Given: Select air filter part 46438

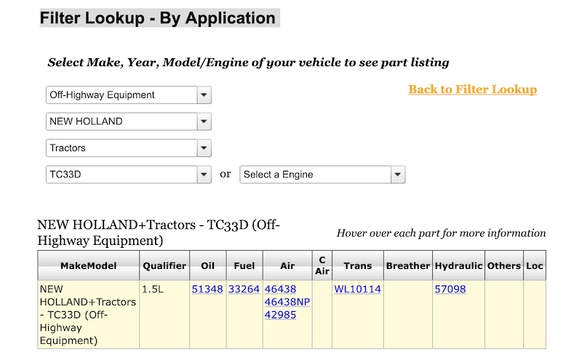Looking at the screenshot, I should coord(280,289).
